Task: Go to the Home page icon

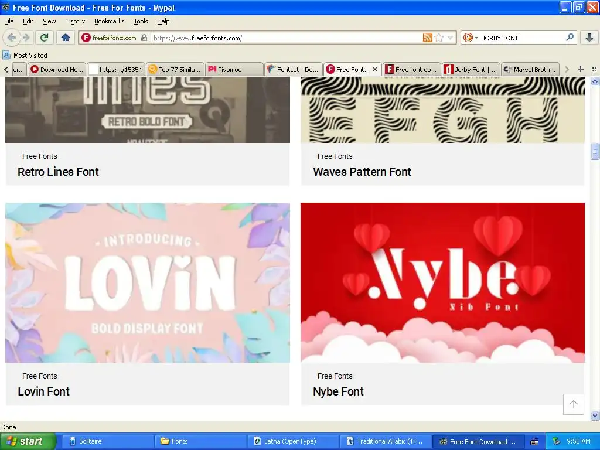Action: coord(66,37)
